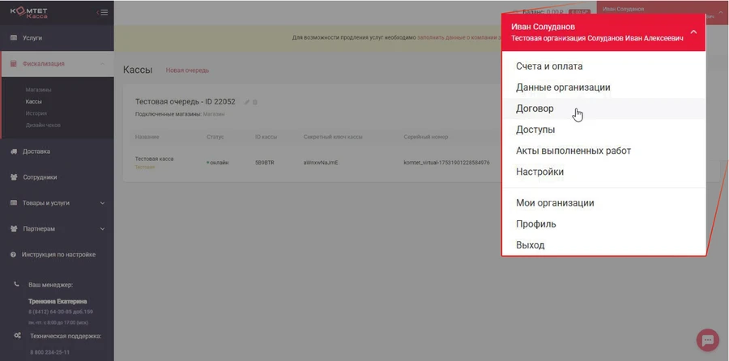Click the Услуги icon in the sidebar

pos(14,38)
